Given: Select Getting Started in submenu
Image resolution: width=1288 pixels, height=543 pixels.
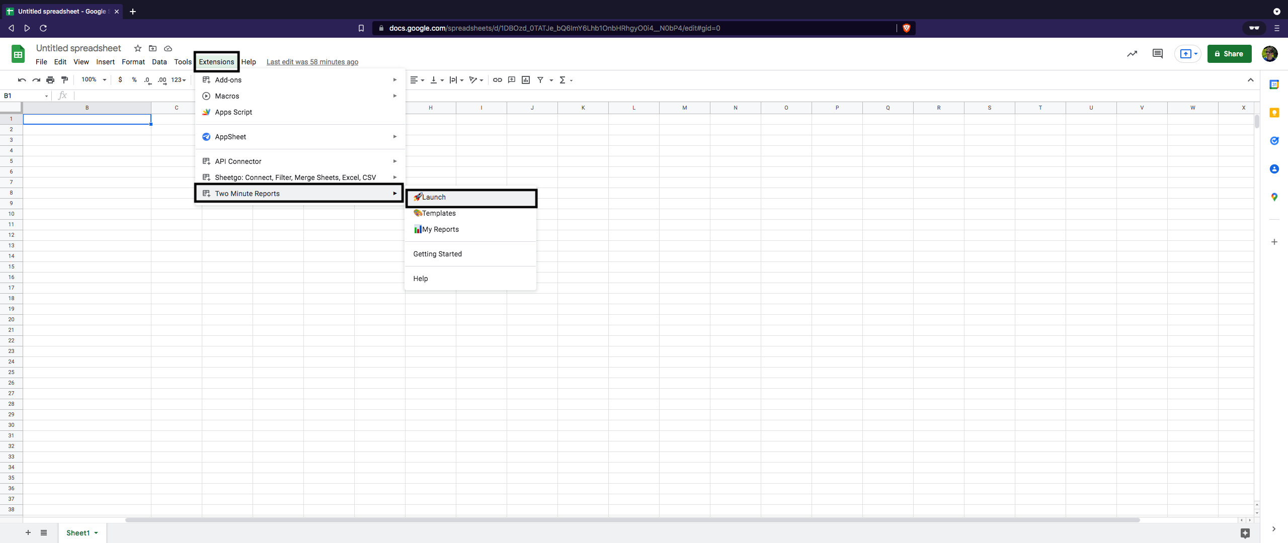Looking at the screenshot, I should click(x=471, y=254).
